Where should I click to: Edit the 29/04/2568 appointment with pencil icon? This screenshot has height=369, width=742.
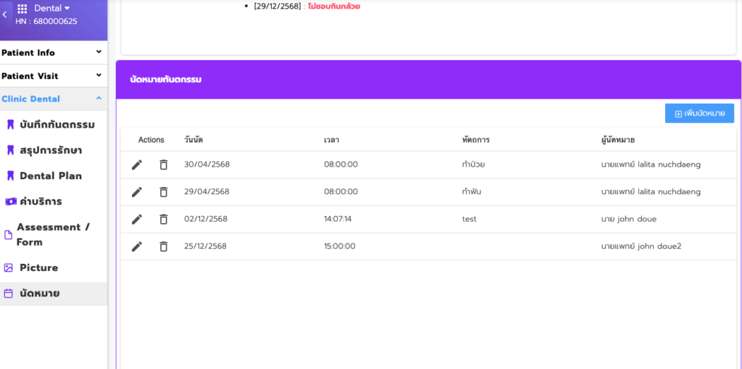(x=137, y=192)
